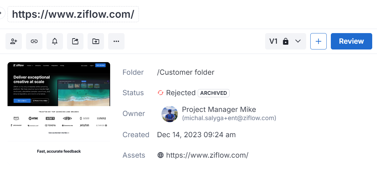
Task: Expand the V1 version dropdown chevron
Action: (x=298, y=41)
